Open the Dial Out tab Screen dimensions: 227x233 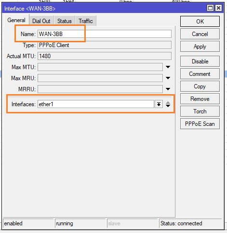click(x=41, y=21)
